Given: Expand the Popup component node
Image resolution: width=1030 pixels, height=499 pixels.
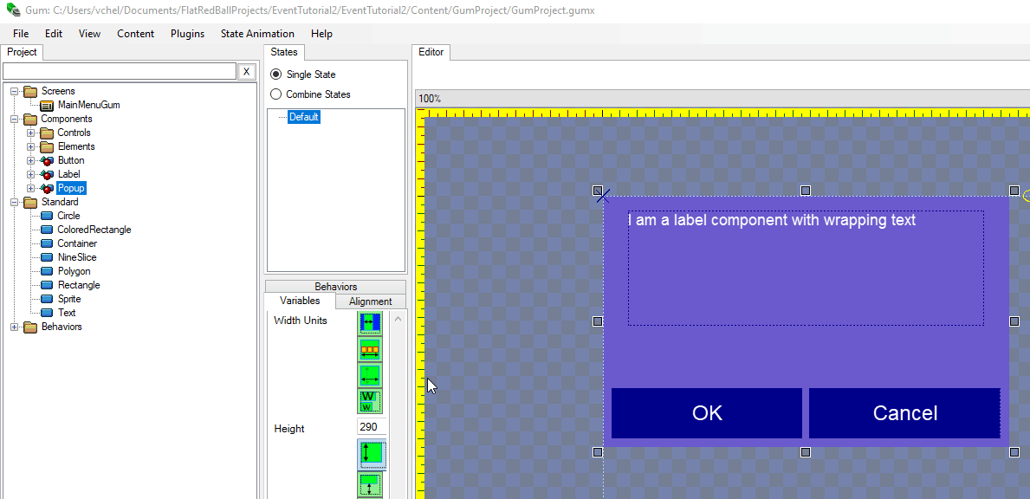Looking at the screenshot, I should click(31, 188).
